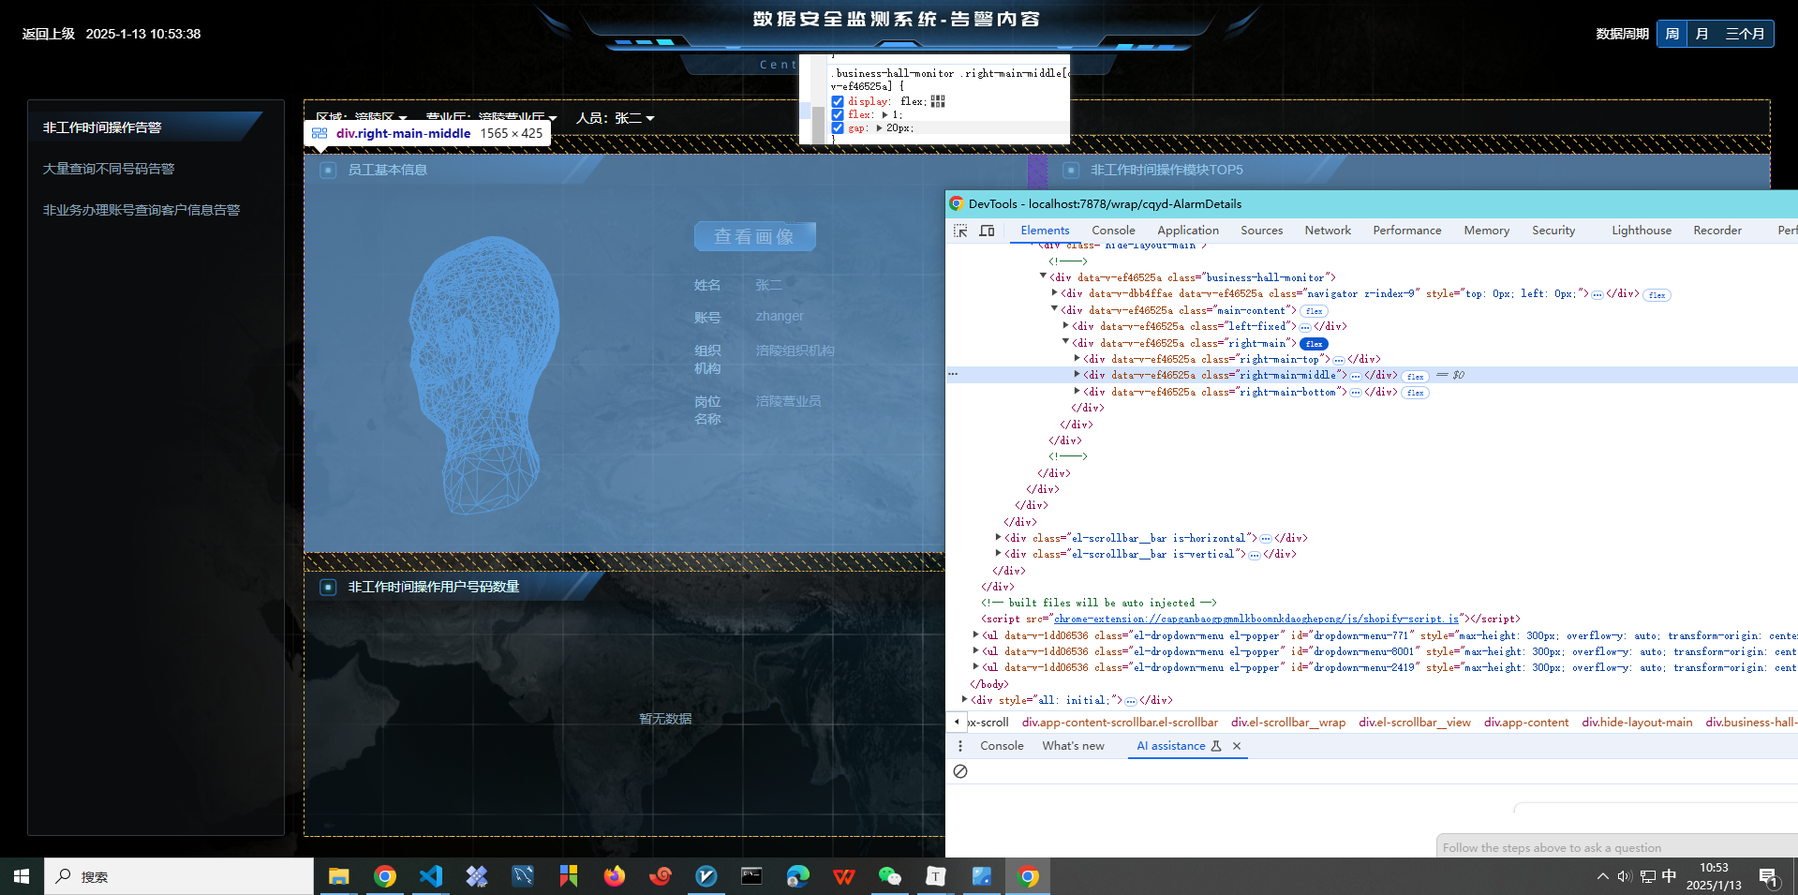This screenshot has height=895, width=1798.
Task: Open Microsoft Edge from the taskbar
Action: click(x=798, y=876)
